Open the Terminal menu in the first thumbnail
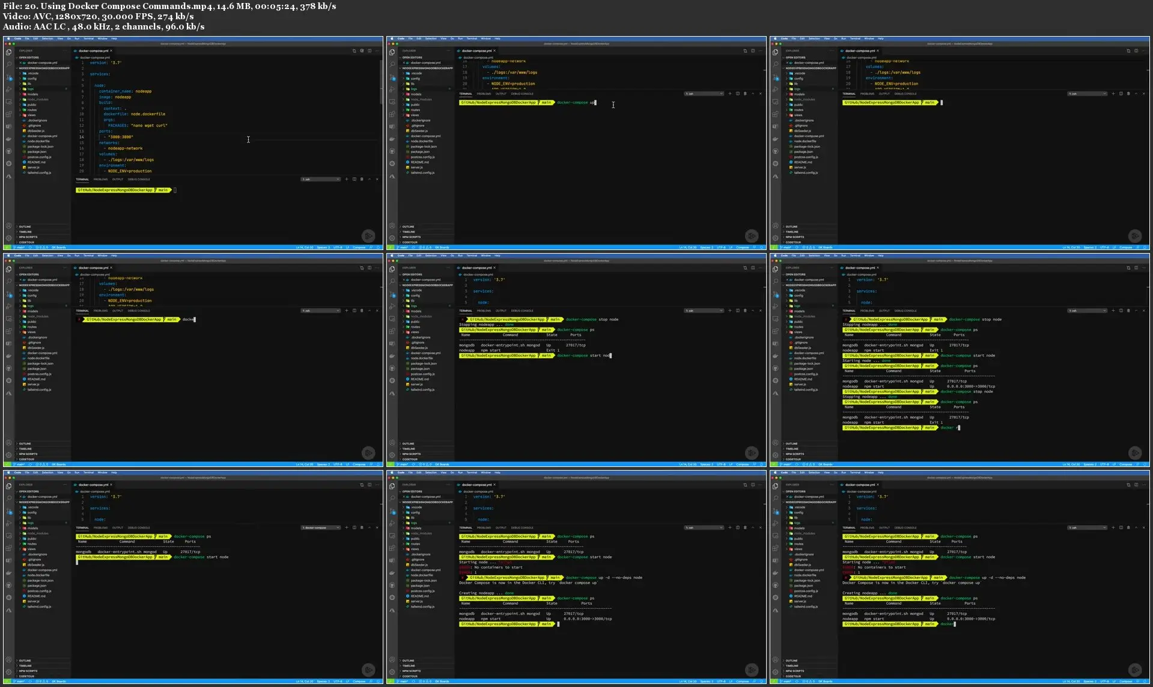Image resolution: width=1153 pixels, height=687 pixels. 88,38
